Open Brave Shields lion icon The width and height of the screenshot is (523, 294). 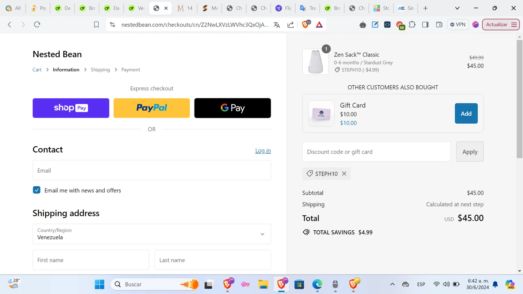[x=305, y=24]
